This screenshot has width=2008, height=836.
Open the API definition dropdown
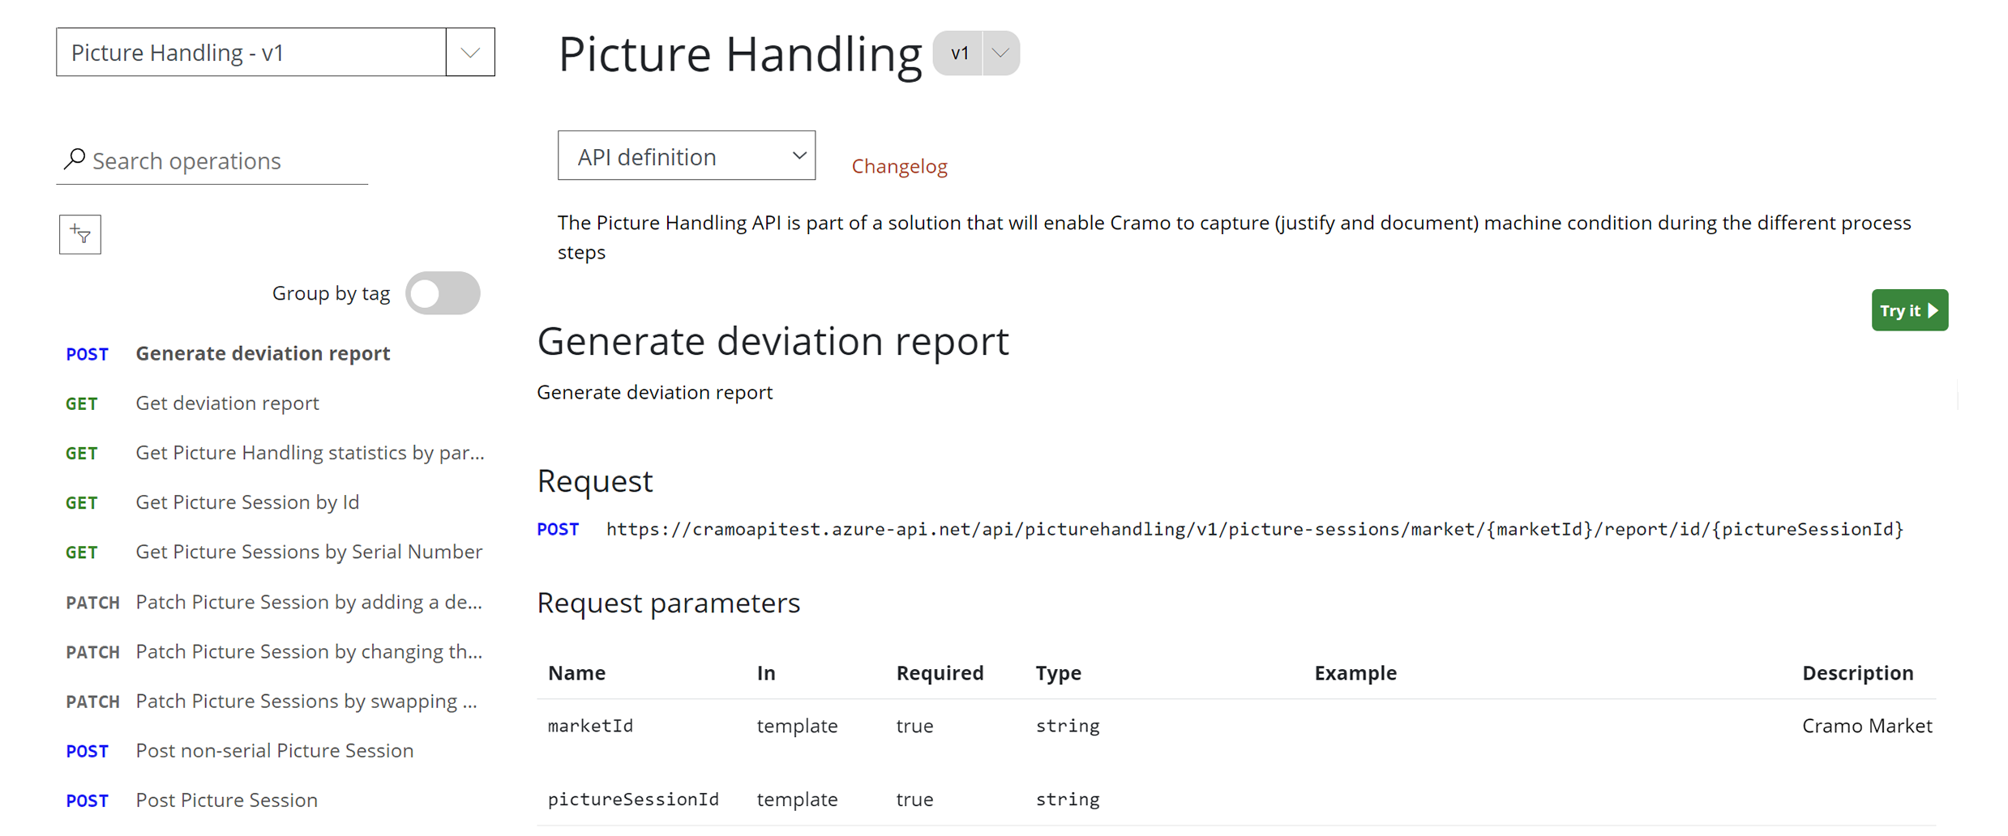[x=686, y=156]
